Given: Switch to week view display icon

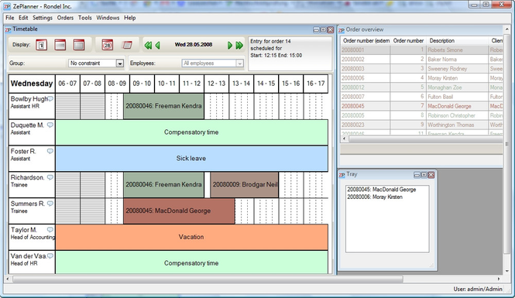Looking at the screenshot, I should click(x=60, y=45).
